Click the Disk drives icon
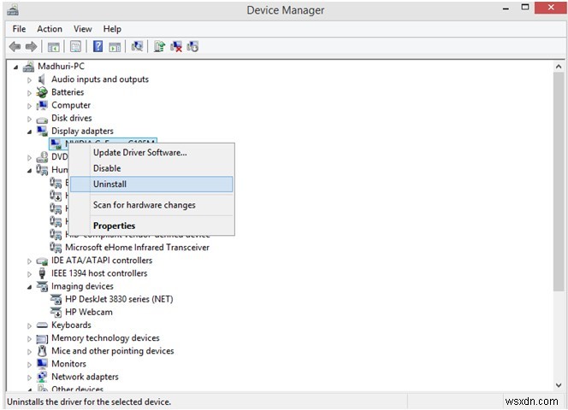Viewport: 568px width, 410px height. (42, 119)
